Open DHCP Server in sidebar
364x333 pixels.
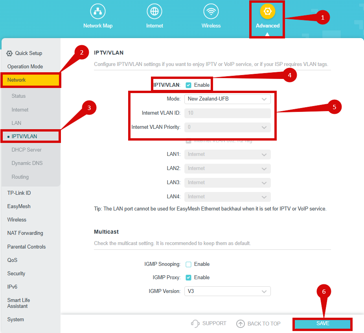coord(26,150)
